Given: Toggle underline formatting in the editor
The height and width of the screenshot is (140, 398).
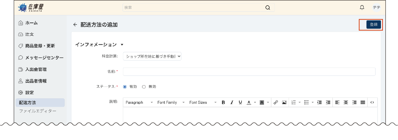Looking at the screenshot, I should 240,102.
